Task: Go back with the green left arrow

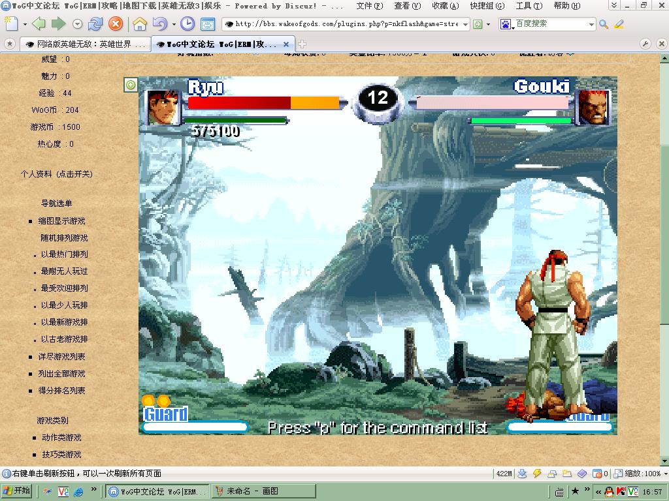Action: 39,24
